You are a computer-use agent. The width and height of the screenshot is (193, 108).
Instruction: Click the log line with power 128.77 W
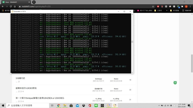click(x=68, y=66)
